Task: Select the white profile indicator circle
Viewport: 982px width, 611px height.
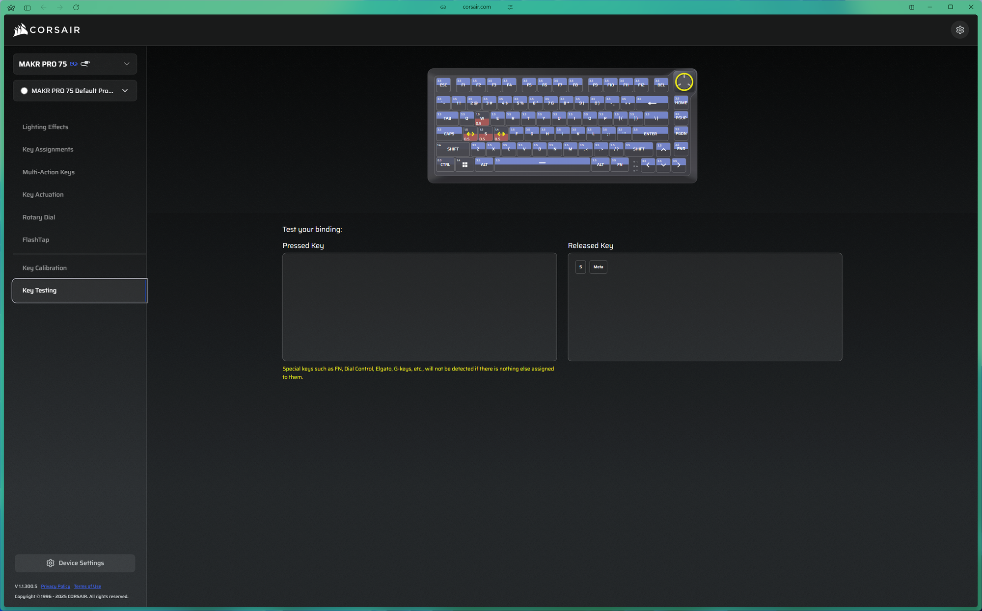Action: click(24, 91)
